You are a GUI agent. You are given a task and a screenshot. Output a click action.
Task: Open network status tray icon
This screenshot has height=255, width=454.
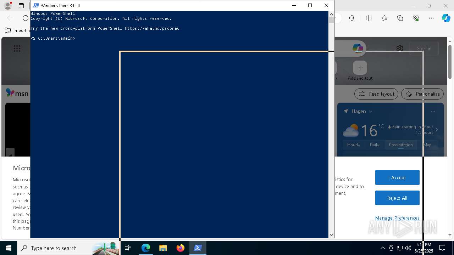tap(400, 248)
